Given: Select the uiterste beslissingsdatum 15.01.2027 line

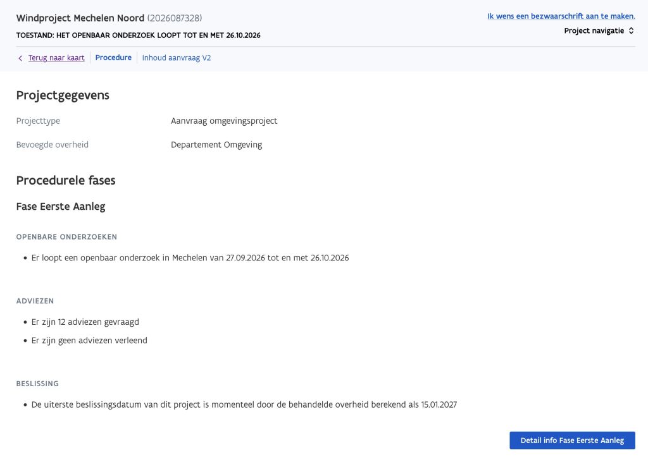Looking at the screenshot, I should pos(244,404).
